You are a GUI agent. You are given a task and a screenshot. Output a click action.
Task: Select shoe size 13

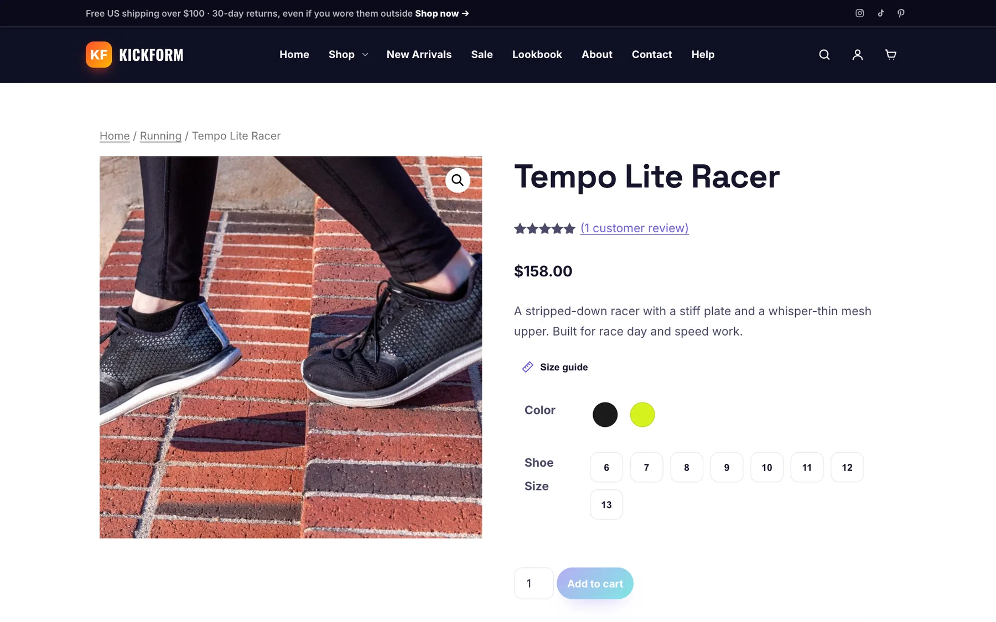coord(606,505)
